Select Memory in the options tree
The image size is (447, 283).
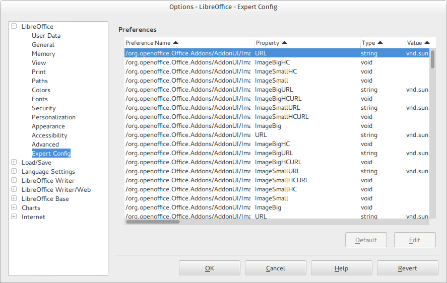point(43,54)
